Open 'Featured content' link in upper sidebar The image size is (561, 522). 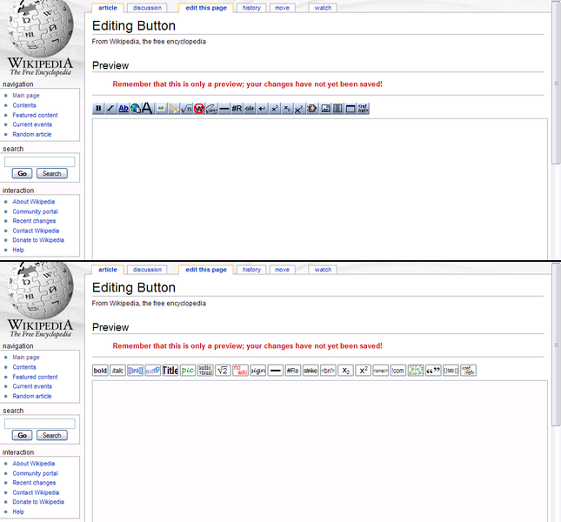click(35, 115)
